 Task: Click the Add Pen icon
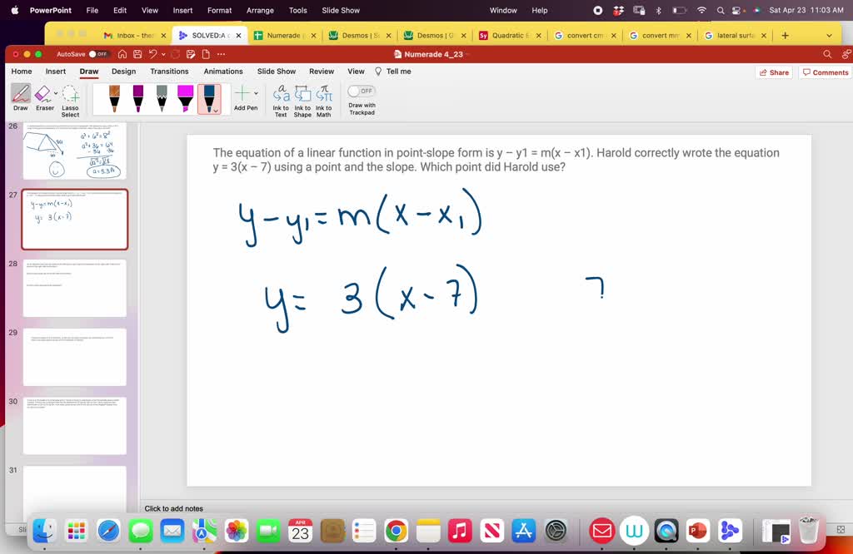pyautogui.click(x=242, y=94)
